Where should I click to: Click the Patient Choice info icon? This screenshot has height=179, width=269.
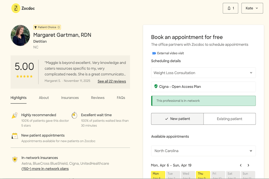click(x=59, y=27)
